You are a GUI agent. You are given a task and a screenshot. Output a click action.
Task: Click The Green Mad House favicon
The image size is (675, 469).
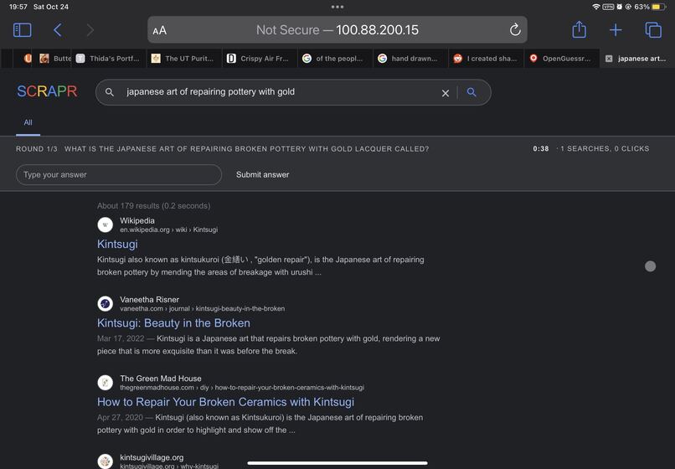[x=105, y=383]
